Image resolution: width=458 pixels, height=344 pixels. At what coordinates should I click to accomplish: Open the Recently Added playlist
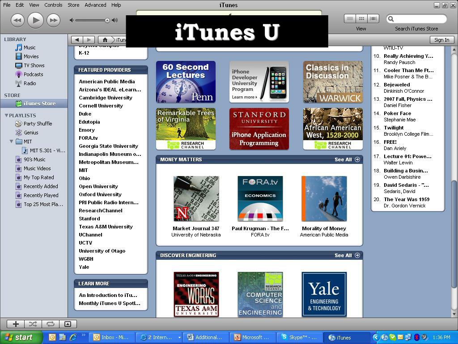pos(41,186)
